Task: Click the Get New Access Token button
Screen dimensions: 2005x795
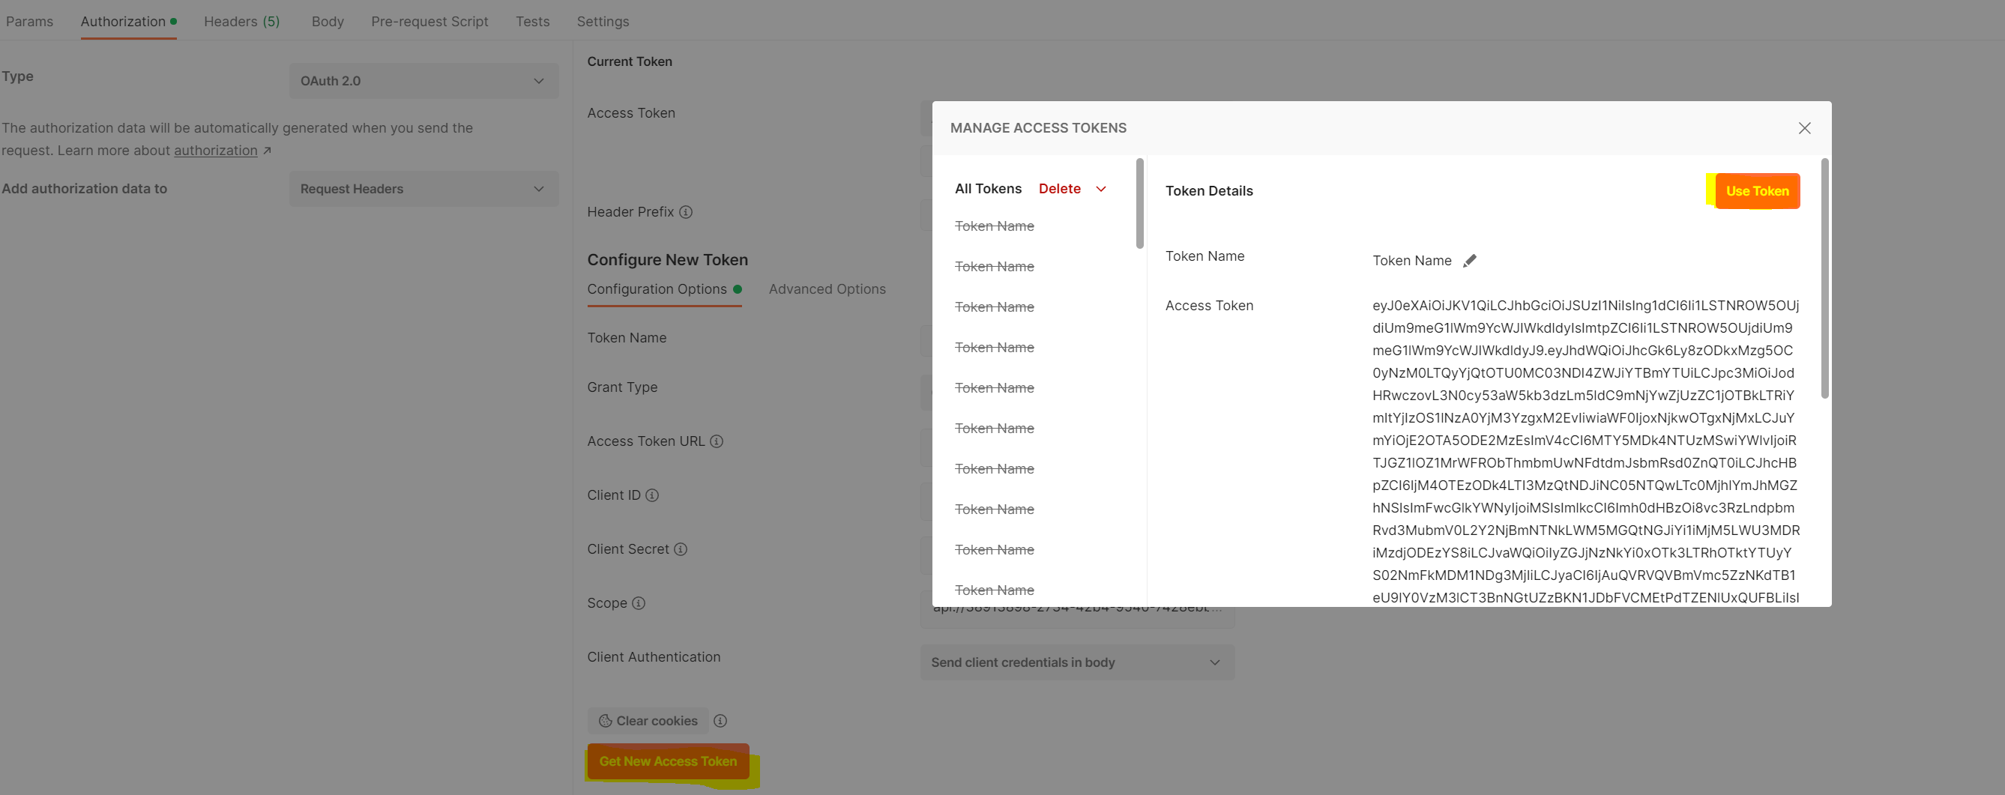Action: pos(667,761)
